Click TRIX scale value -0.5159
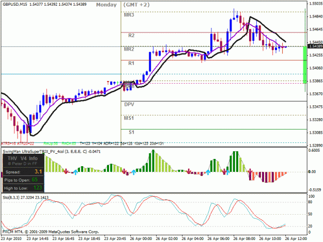The height and width of the screenshot is (242, 323). pos(314,190)
